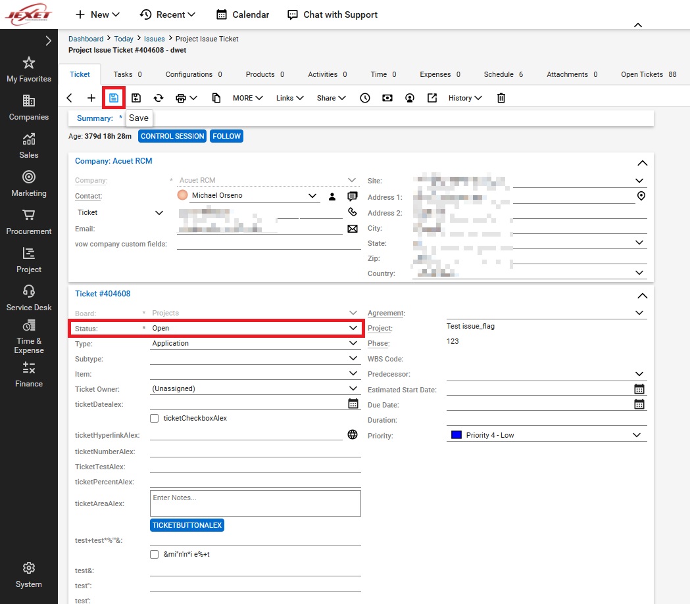Click the blue priority color swatch
This screenshot has width=690, height=604.
point(456,435)
